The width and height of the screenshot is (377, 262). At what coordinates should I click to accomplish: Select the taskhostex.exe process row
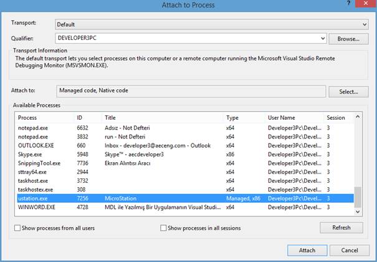pos(185,190)
